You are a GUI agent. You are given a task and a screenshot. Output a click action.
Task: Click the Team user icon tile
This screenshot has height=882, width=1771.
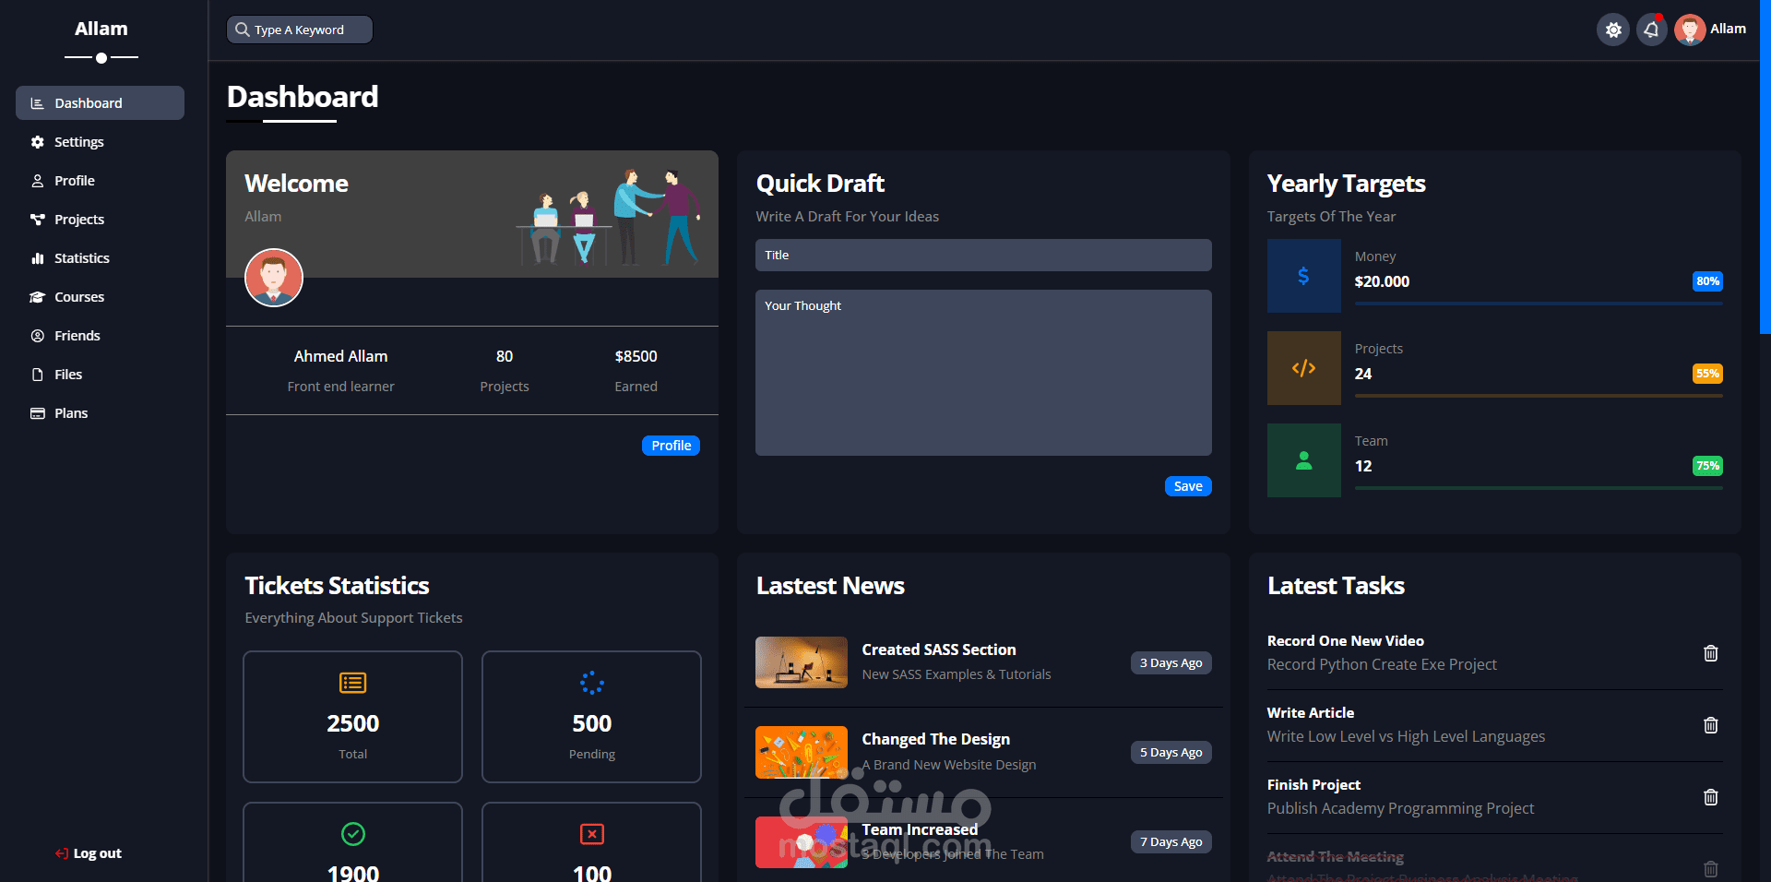pyautogui.click(x=1304, y=460)
